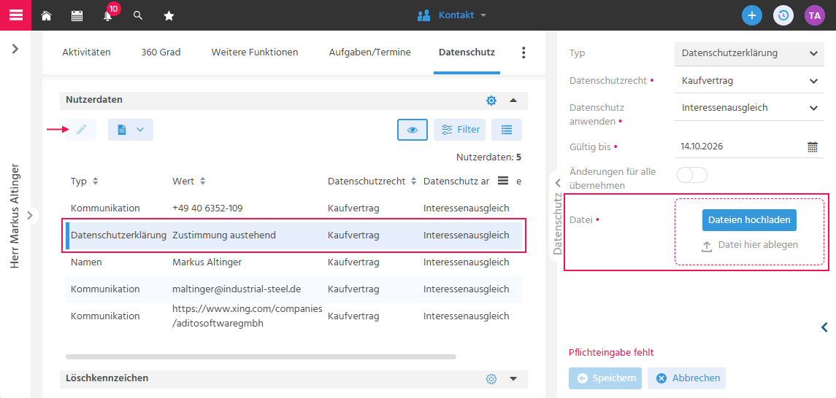Screen dimensions: 836x398
Task: Open the history clock icon
Action: [783, 15]
